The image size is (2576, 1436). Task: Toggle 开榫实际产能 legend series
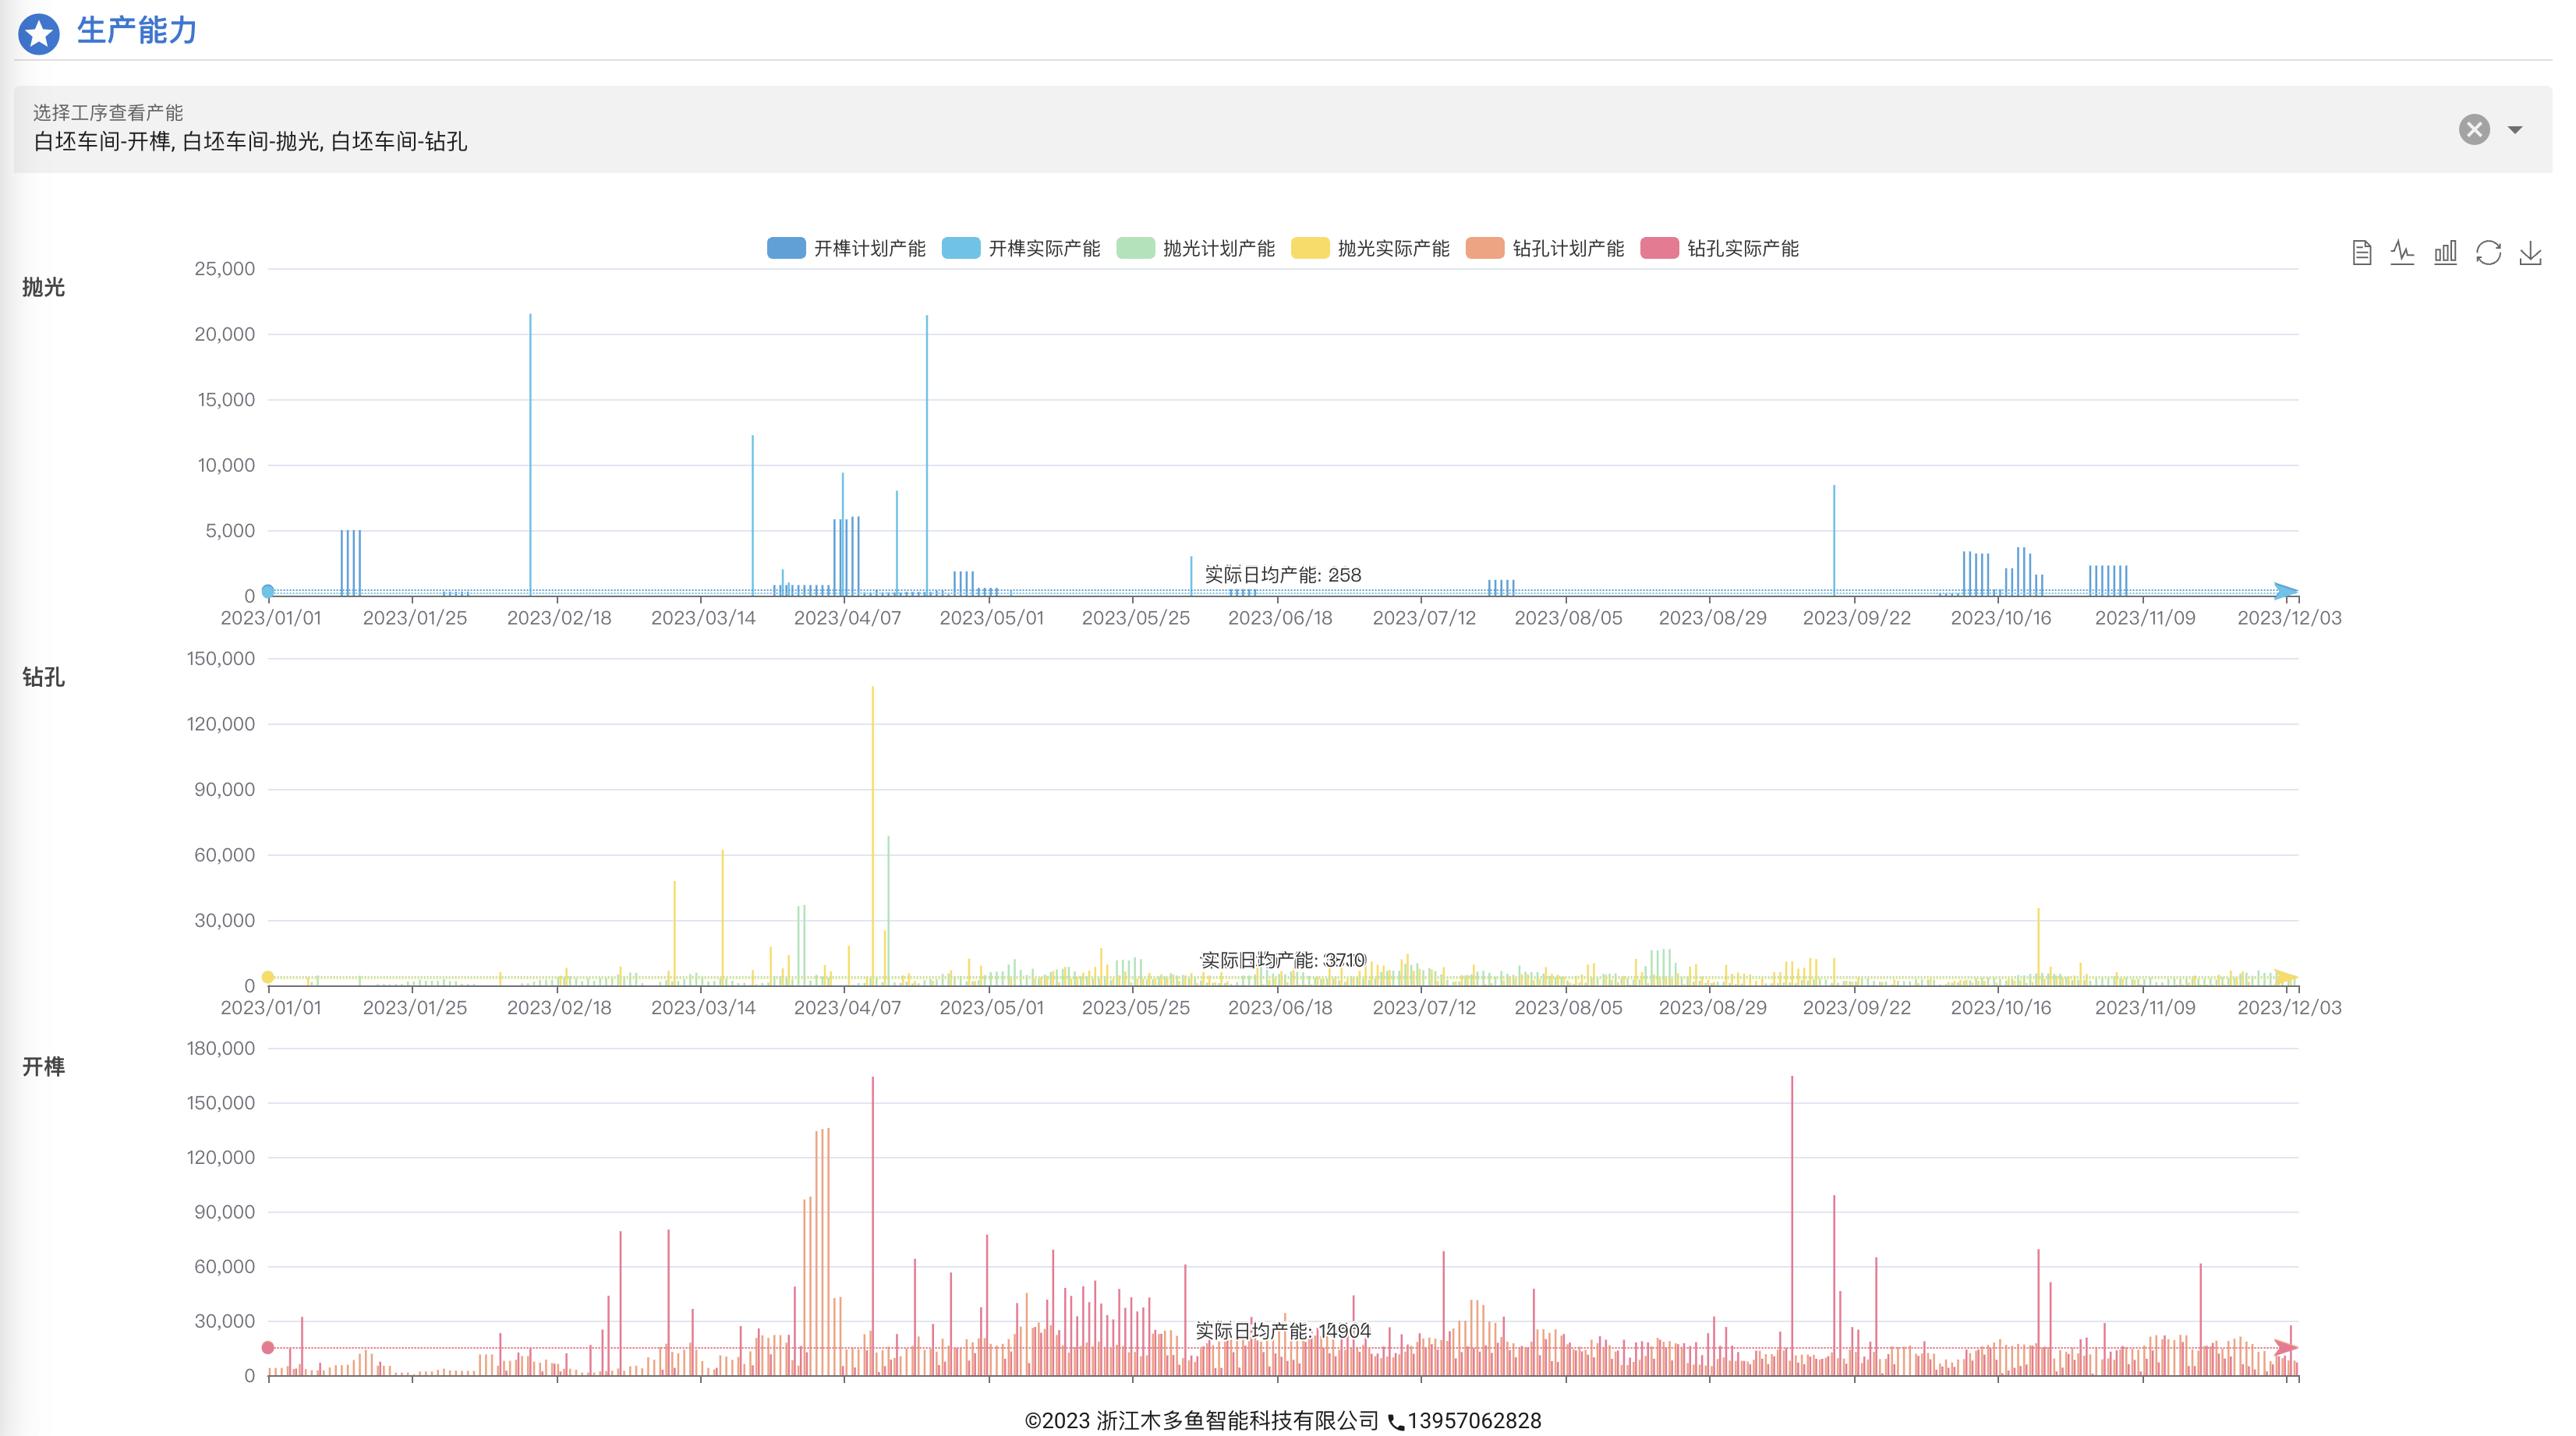pos(1021,248)
